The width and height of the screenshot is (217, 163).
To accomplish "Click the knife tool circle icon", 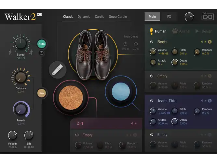I will pyautogui.click(x=58, y=70).
